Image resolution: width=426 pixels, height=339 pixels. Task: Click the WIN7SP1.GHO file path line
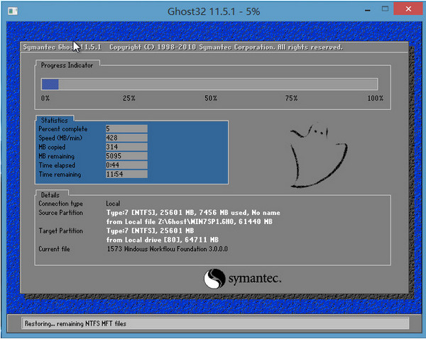(x=190, y=222)
